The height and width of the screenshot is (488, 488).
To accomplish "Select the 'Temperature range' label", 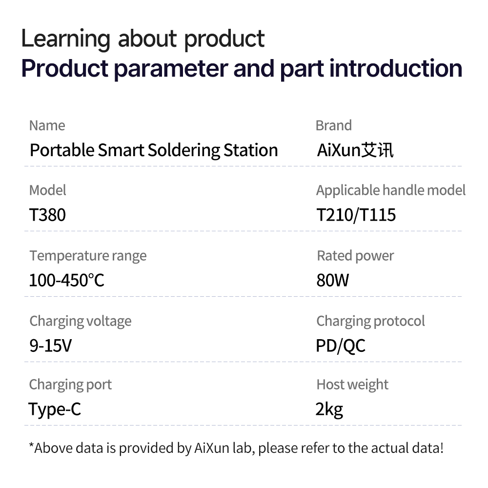I will point(88,256).
